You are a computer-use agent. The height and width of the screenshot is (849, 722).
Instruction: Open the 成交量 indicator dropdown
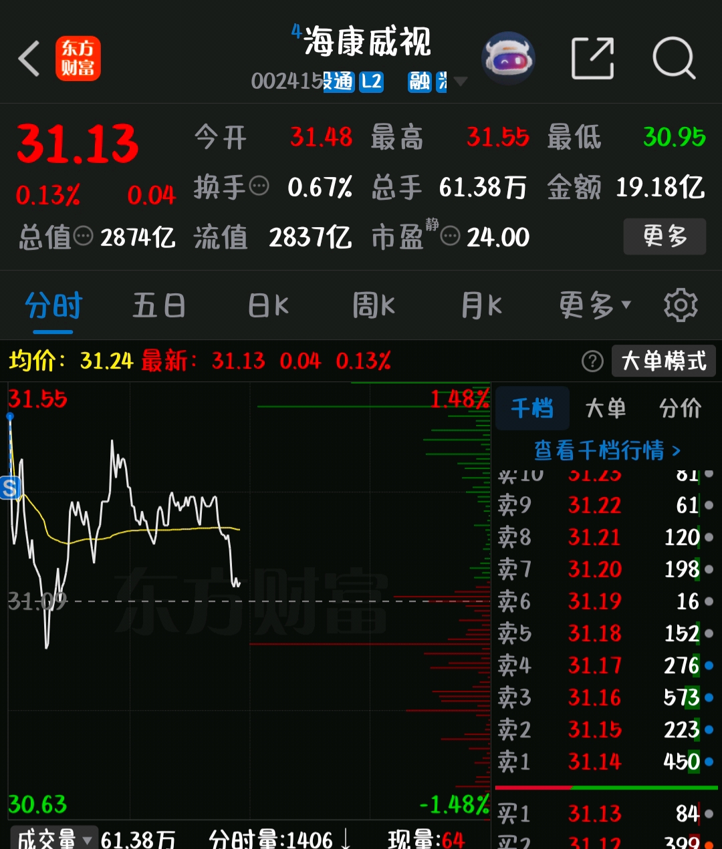(53, 838)
